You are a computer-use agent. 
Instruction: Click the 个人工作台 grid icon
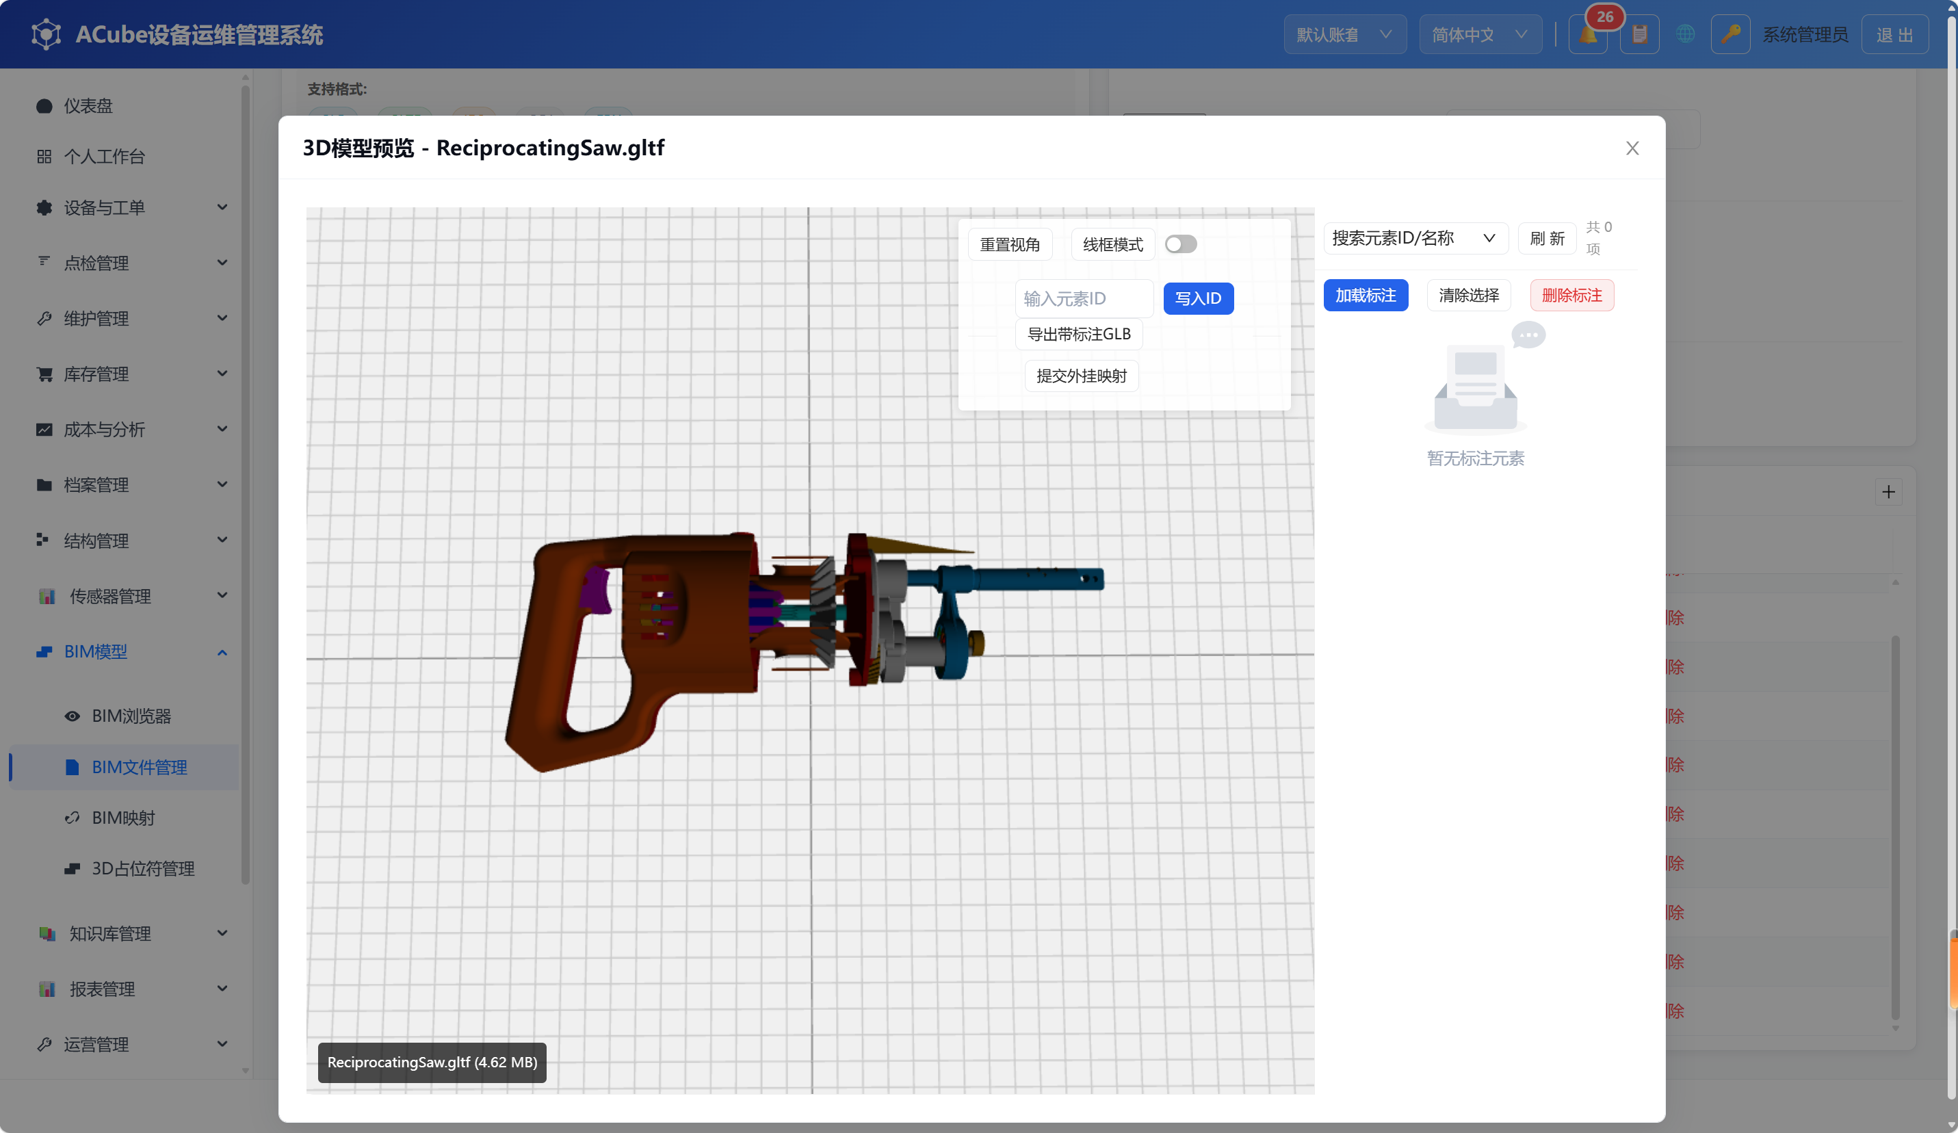pyautogui.click(x=44, y=156)
